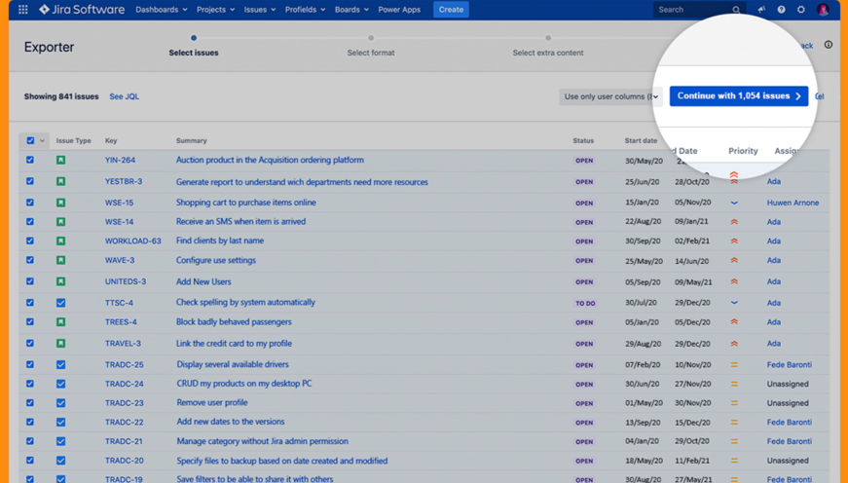Click the user profile avatar
848x483 pixels.
(823, 10)
